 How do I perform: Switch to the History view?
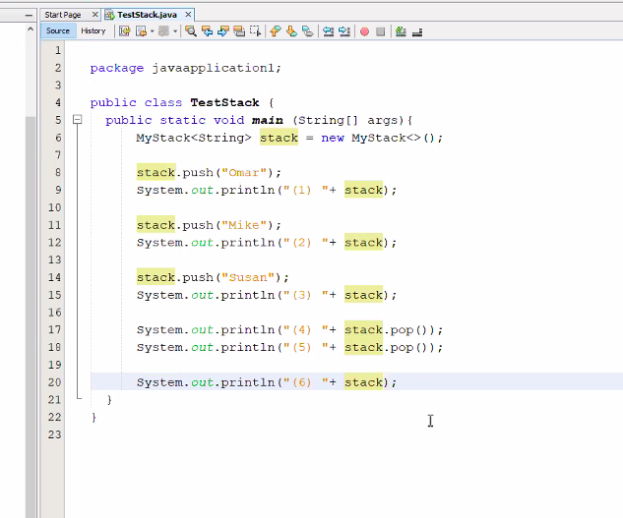point(93,30)
